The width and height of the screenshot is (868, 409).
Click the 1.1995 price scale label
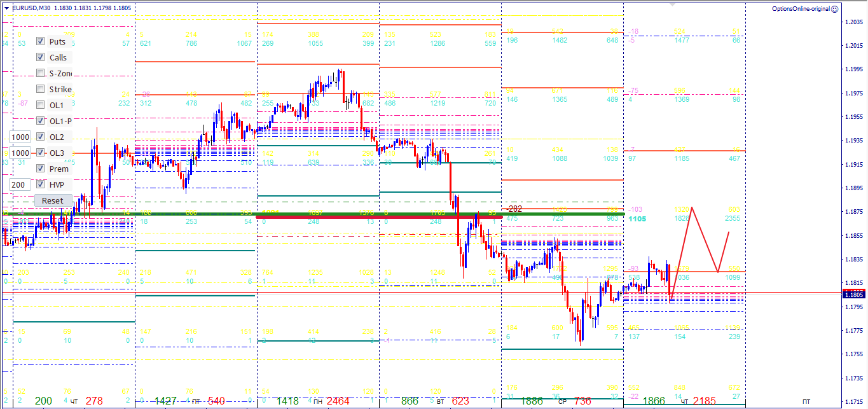[853, 69]
